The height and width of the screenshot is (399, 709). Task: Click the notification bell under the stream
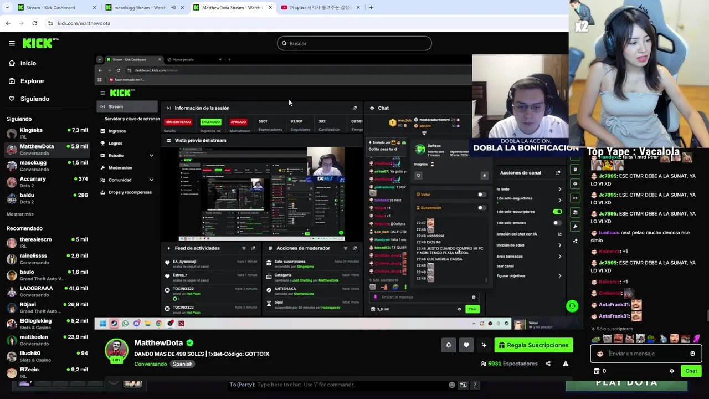(449, 345)
